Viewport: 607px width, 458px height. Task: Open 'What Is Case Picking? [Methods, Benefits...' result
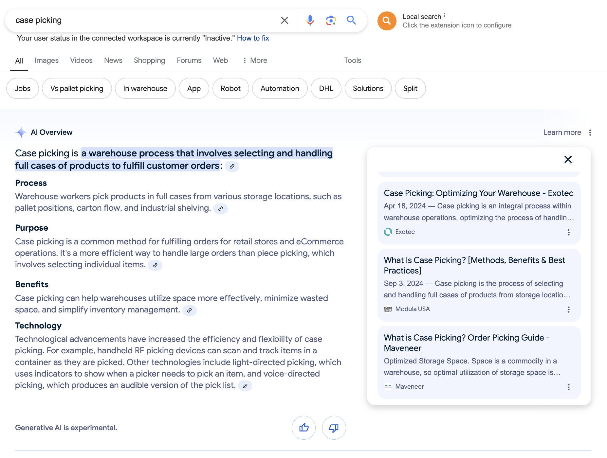(x=474, y=265)
